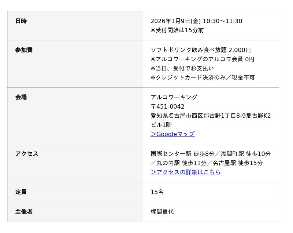Click the クレジットカード決済のみ／現金不可 note
The image size is (293, 233).
click(x=203, y=78)
